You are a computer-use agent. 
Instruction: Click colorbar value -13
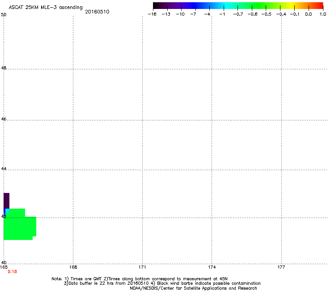(x=166, y=14)
